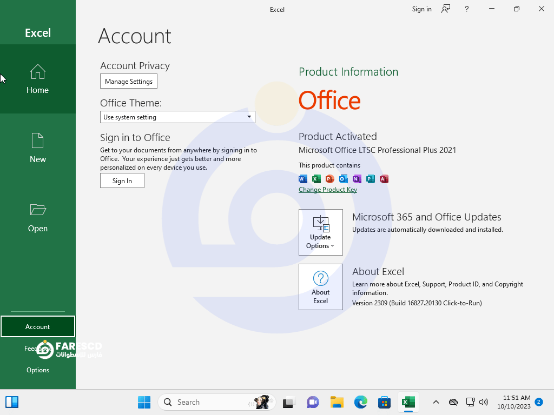
Task: Click the network icon in the system tray
Action: pos(470,402)
